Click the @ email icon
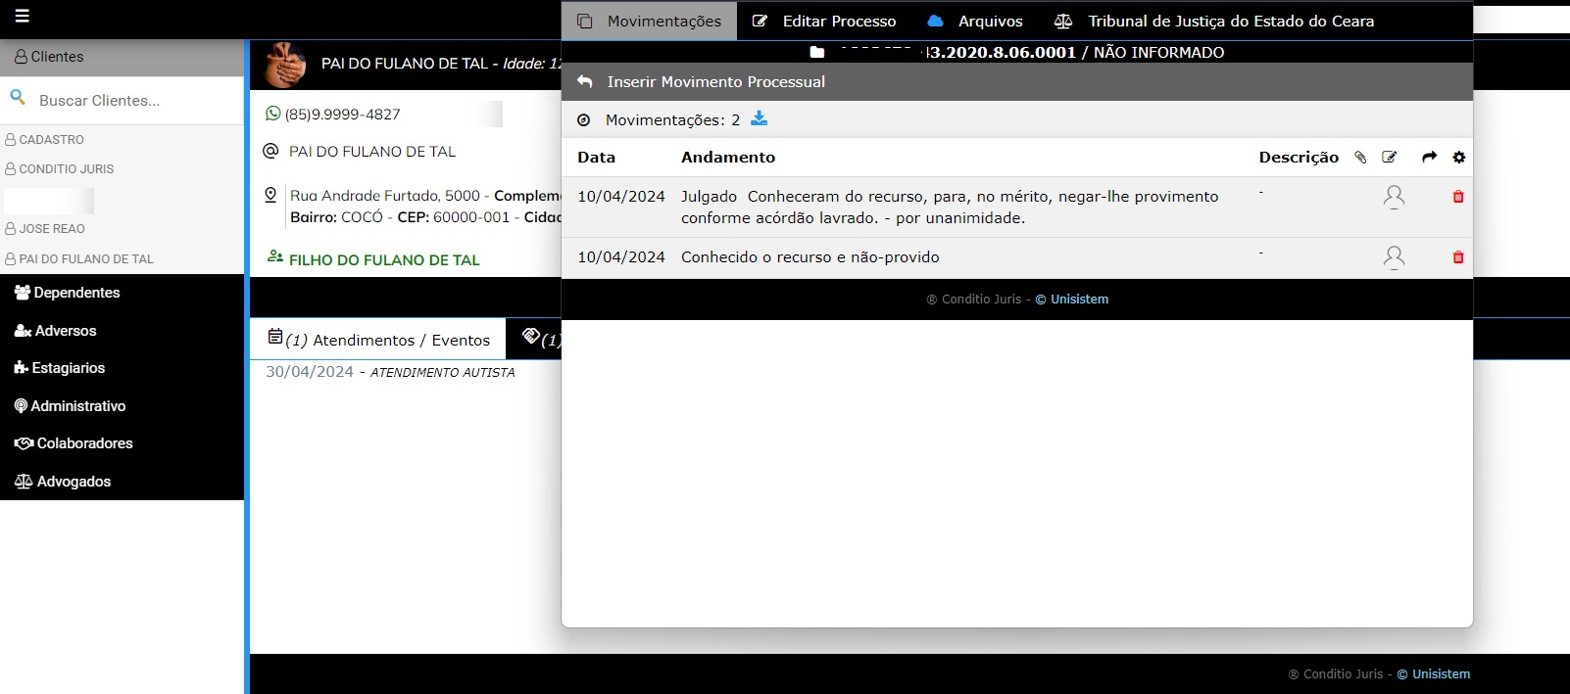This screenshot has height=694, width=1570. 271,151
